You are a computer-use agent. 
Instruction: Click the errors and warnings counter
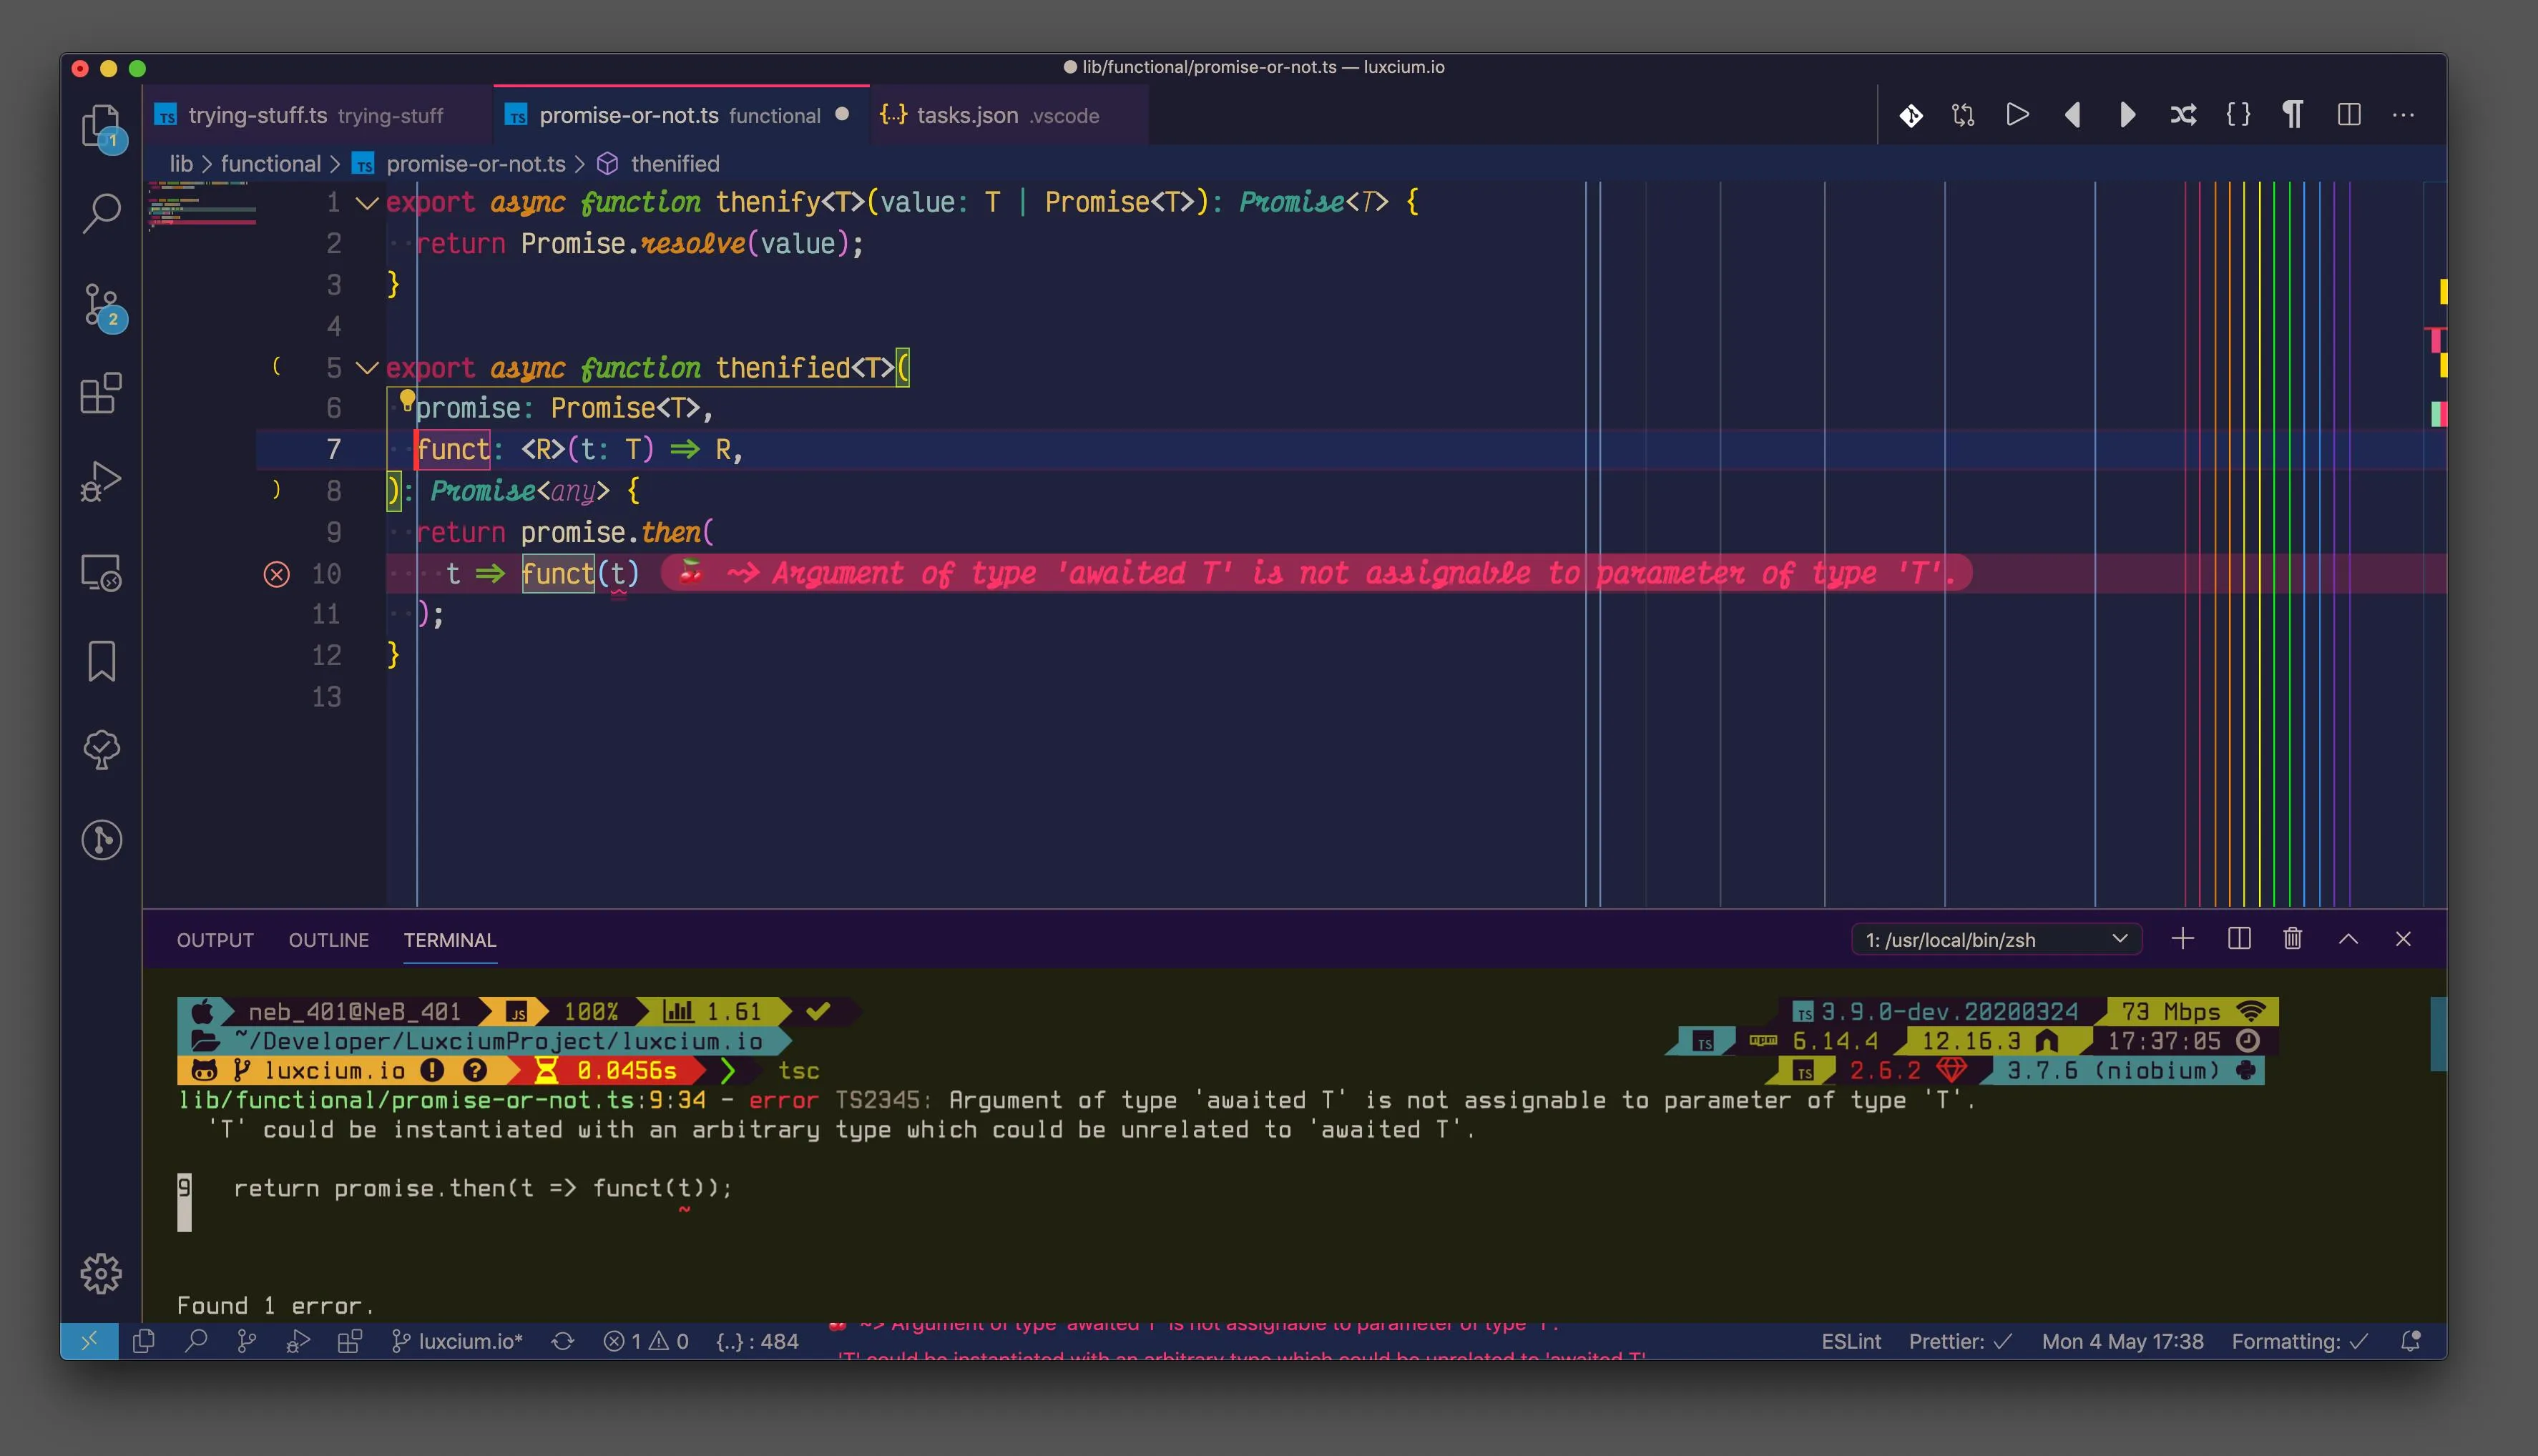646,1342
